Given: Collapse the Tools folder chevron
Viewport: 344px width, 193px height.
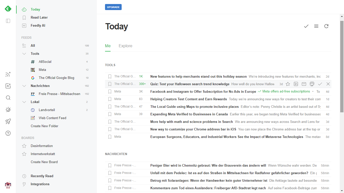Looking at the screenshot, I should [24, 54].
